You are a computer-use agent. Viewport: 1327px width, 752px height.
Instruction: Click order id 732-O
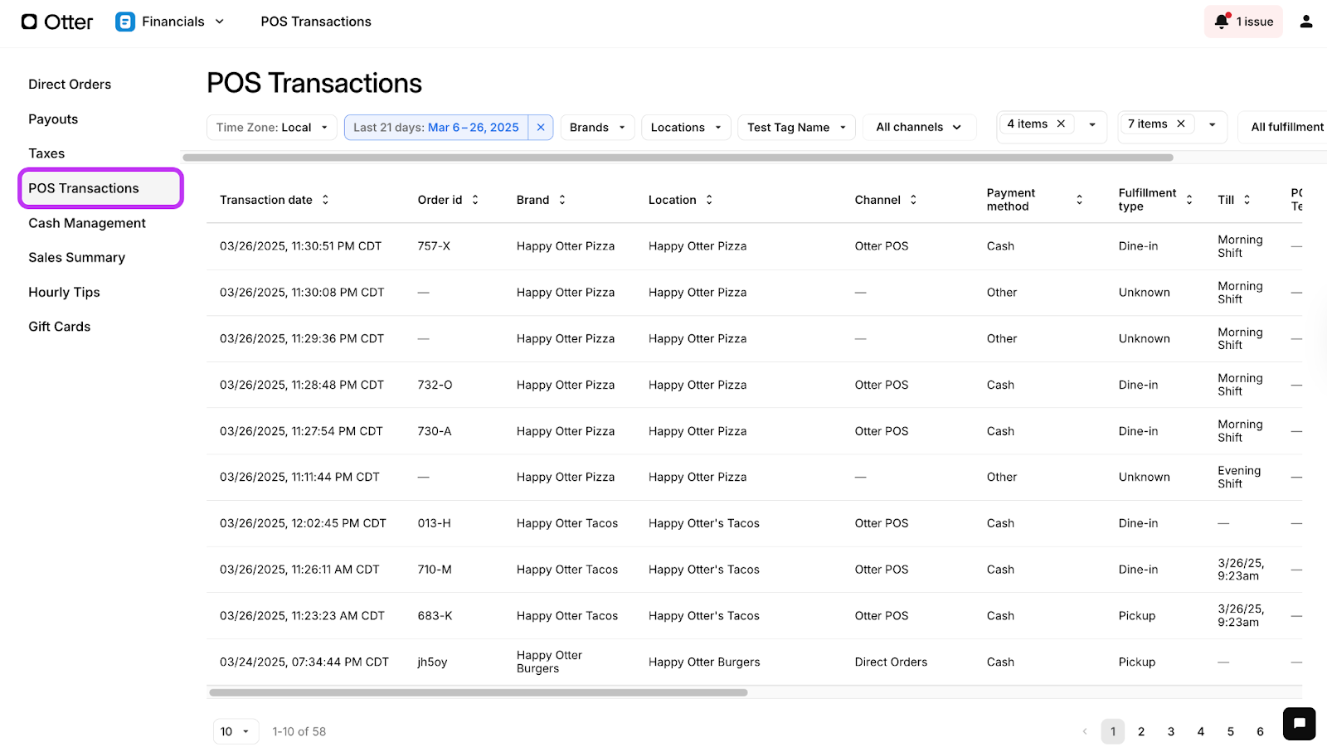[435, 385]
